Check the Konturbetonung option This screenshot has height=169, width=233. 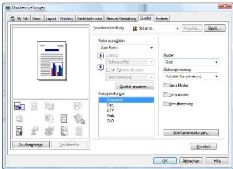point(165,104)
